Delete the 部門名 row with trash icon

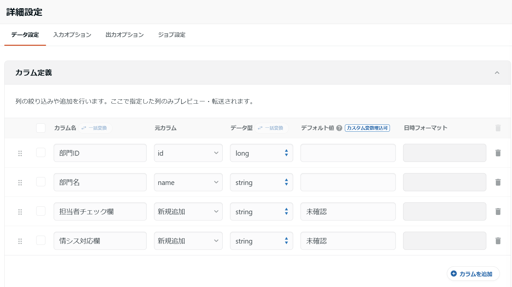pyautogui.click(x=498, y=182)
